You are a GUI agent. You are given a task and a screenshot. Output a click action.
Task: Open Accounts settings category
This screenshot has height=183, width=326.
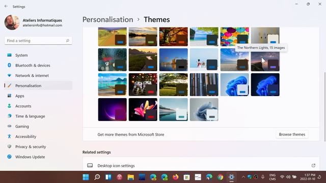coord(38,106)
